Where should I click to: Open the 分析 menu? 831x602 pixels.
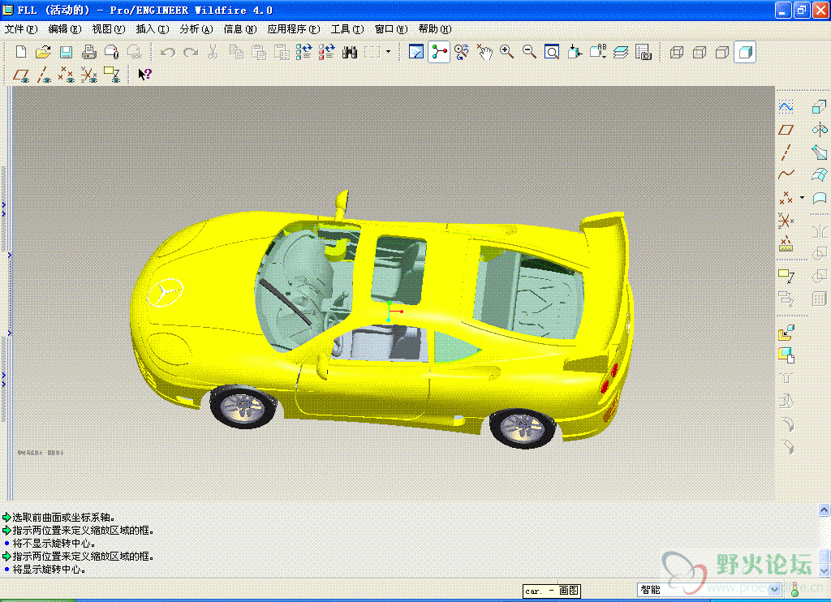pyautogui.click(x=196, y=29)
